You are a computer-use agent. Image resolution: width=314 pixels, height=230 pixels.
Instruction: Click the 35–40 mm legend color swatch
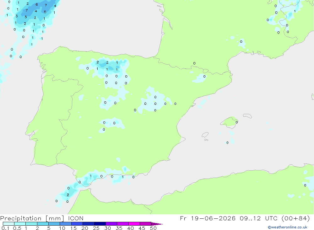tap(123, 224)
